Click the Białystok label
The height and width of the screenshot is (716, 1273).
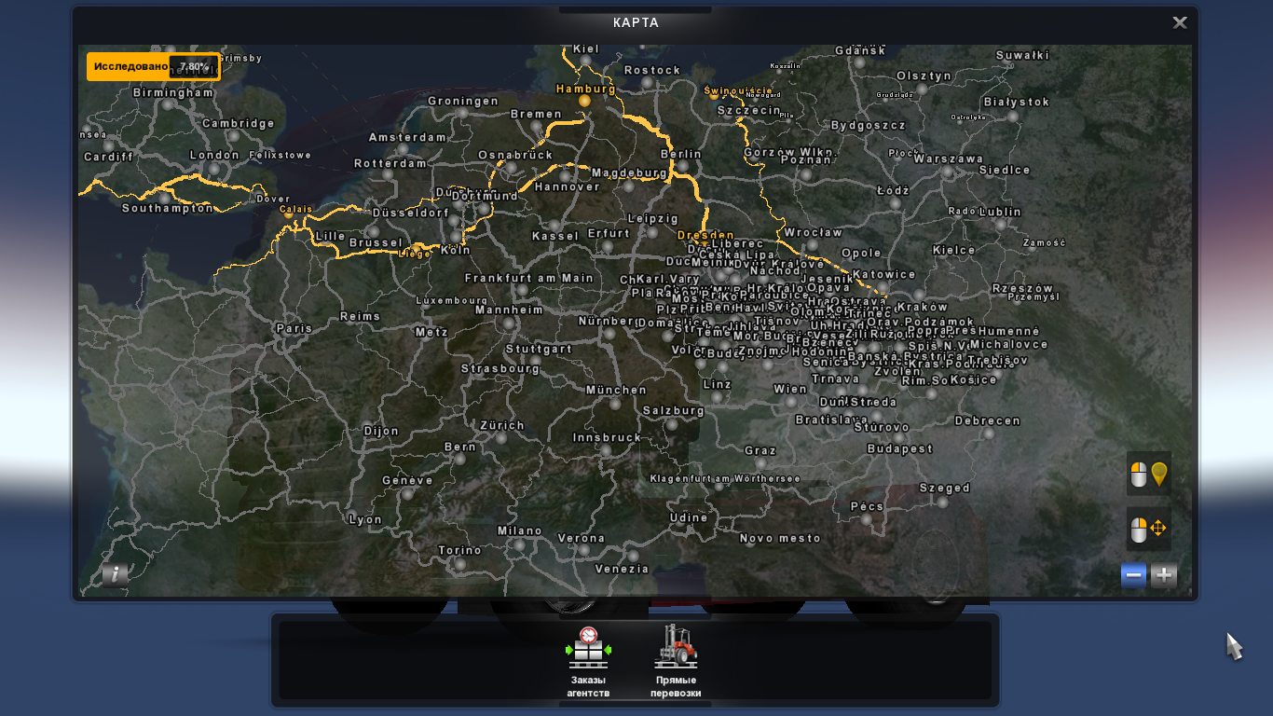[x=1016, y=102]
